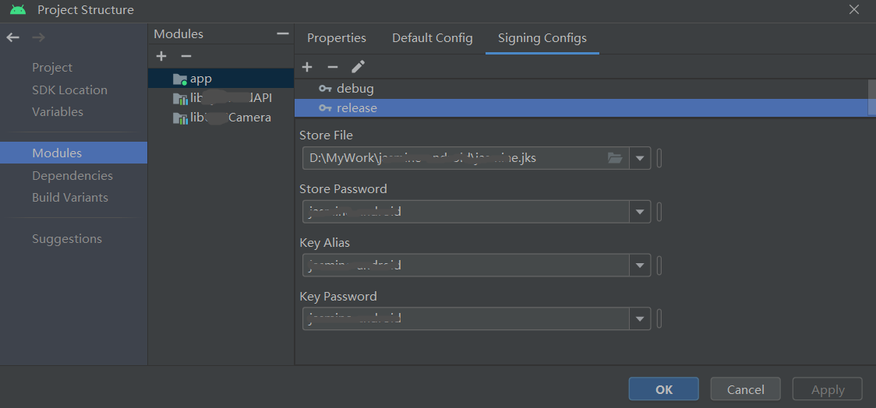
Task: Open the Default Config tab
Action: pos(432,38)
